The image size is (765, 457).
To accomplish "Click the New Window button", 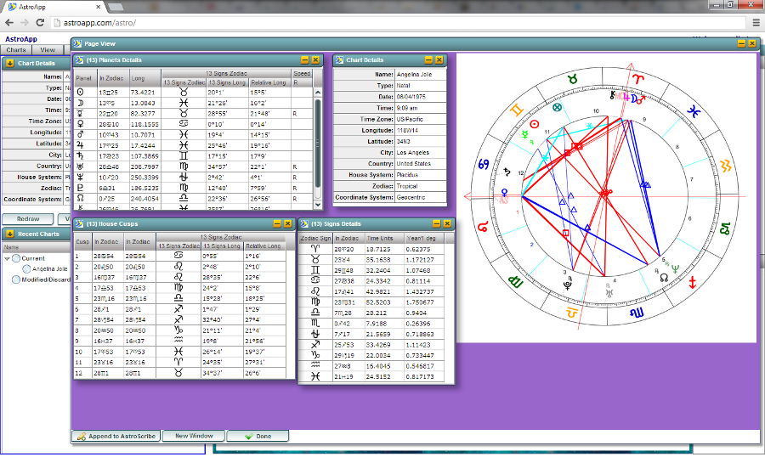I will (x=194, y=436).
